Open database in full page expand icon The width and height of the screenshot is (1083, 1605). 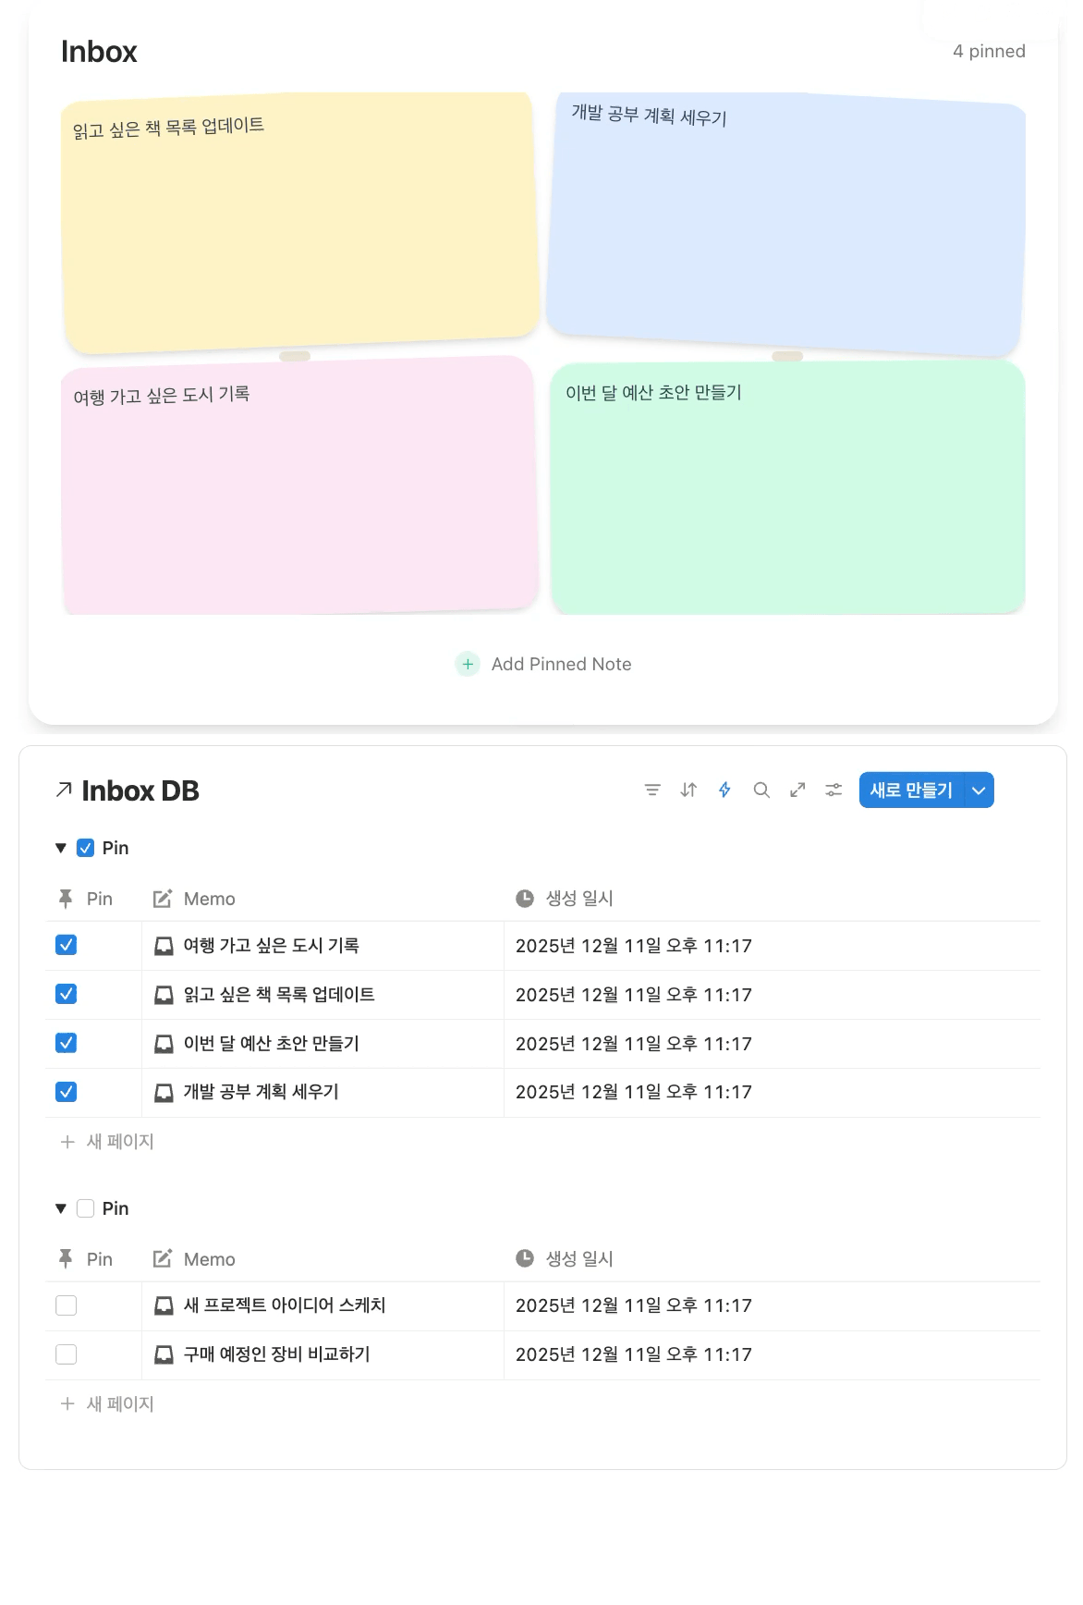coord(797,790)
